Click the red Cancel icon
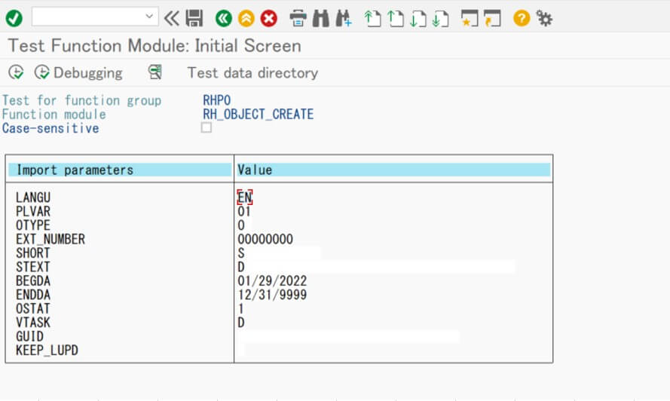 [269, 18]
